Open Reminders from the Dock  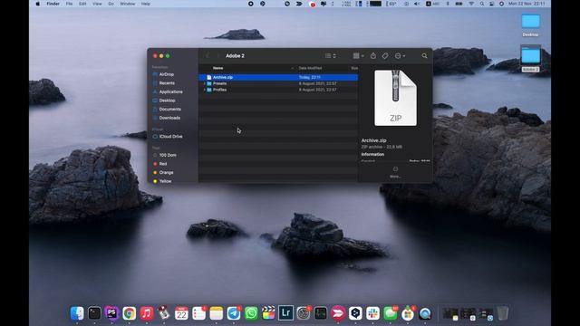(198, 313)
